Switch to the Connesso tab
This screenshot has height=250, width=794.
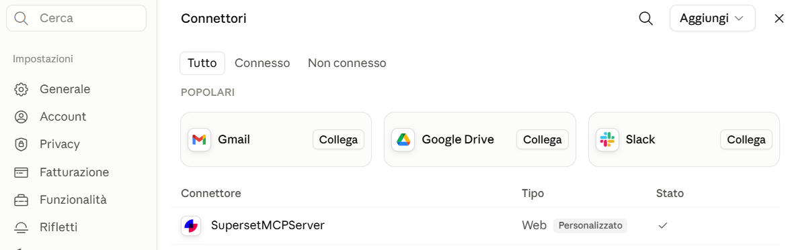262,63
